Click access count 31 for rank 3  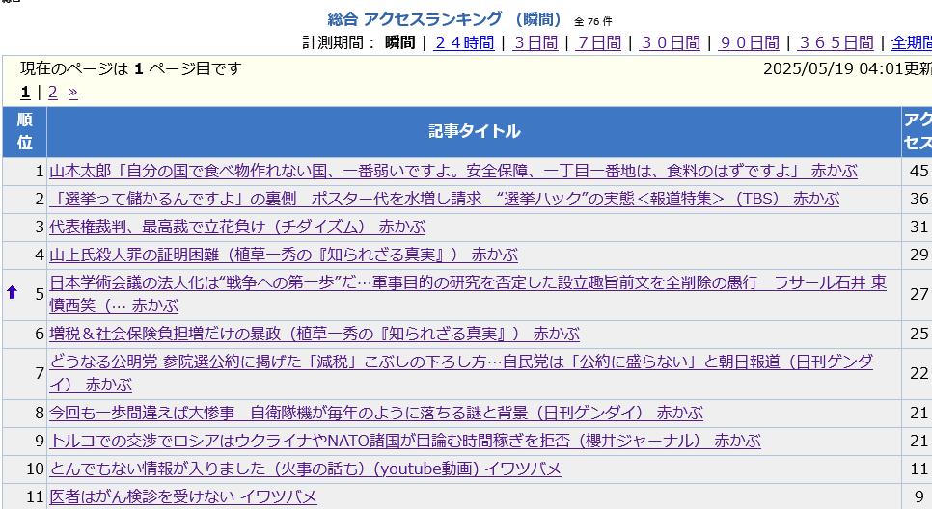[x=918, y=227]
